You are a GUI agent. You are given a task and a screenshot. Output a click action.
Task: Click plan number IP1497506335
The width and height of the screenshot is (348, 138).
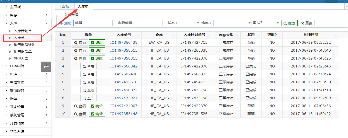tap(194, 74)
